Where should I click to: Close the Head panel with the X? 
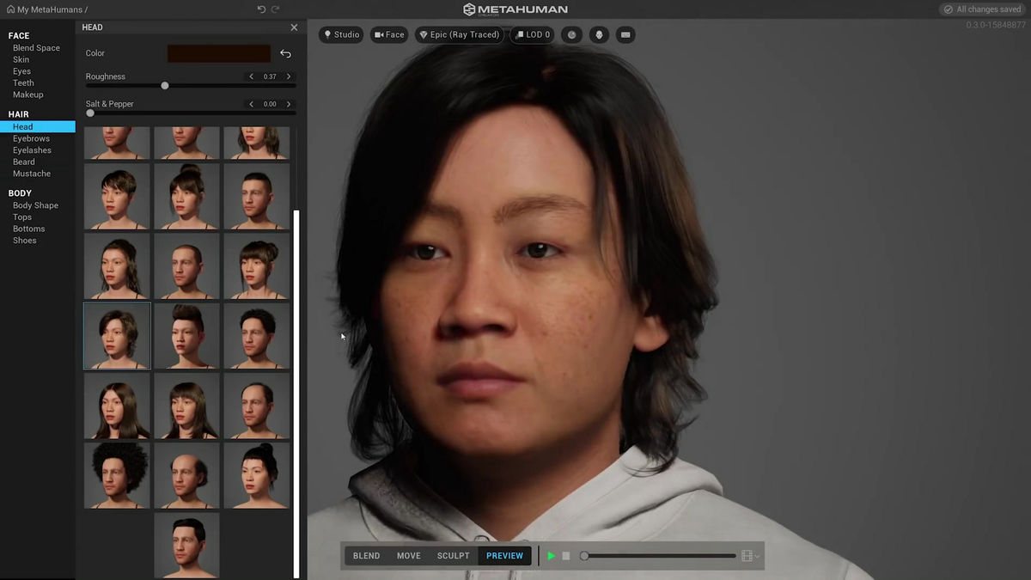point(294,27)
